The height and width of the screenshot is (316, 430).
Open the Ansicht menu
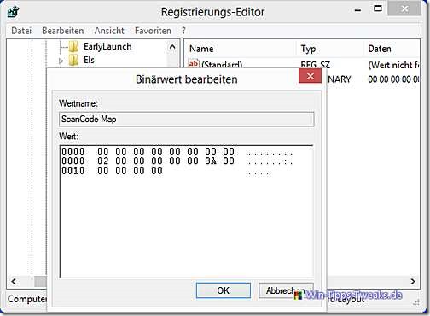tap(109, 31)
